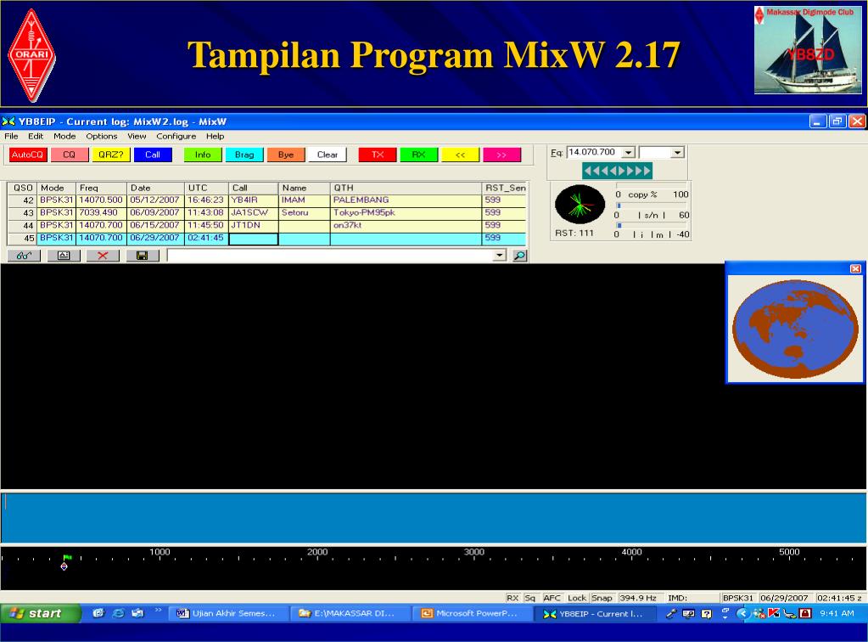Select QSO 42 row YB4IR
Screen dimensions: 868x642
tap(266, 200)
